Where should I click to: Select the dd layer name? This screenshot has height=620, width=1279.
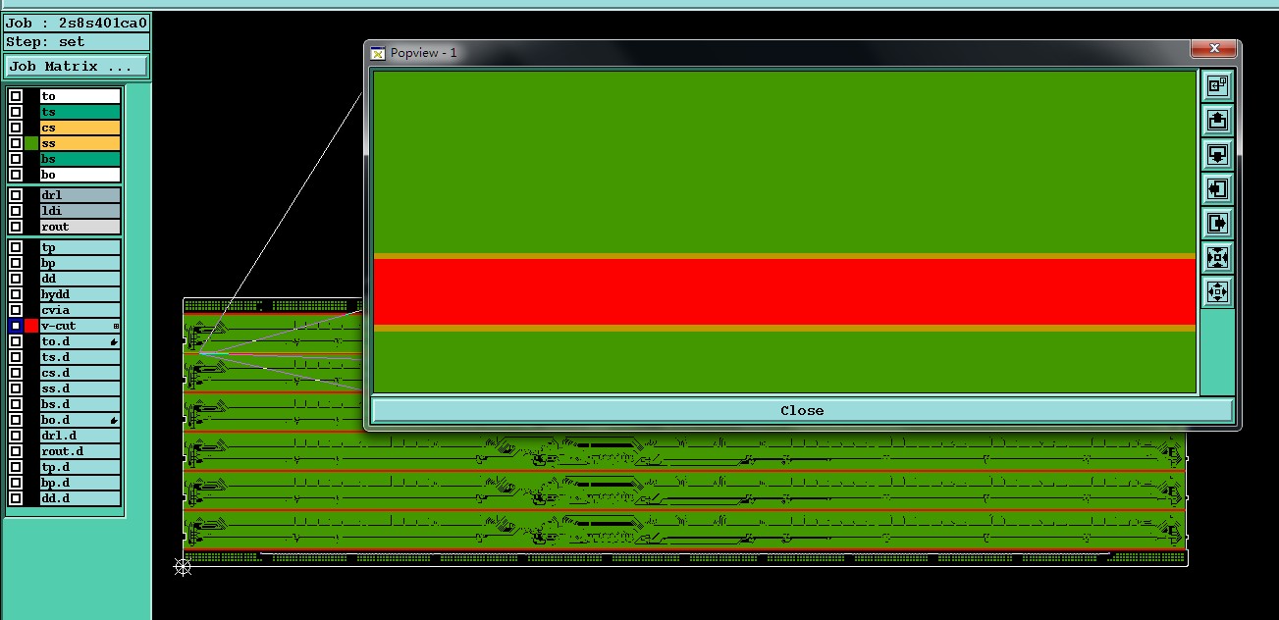click(80, 279)
